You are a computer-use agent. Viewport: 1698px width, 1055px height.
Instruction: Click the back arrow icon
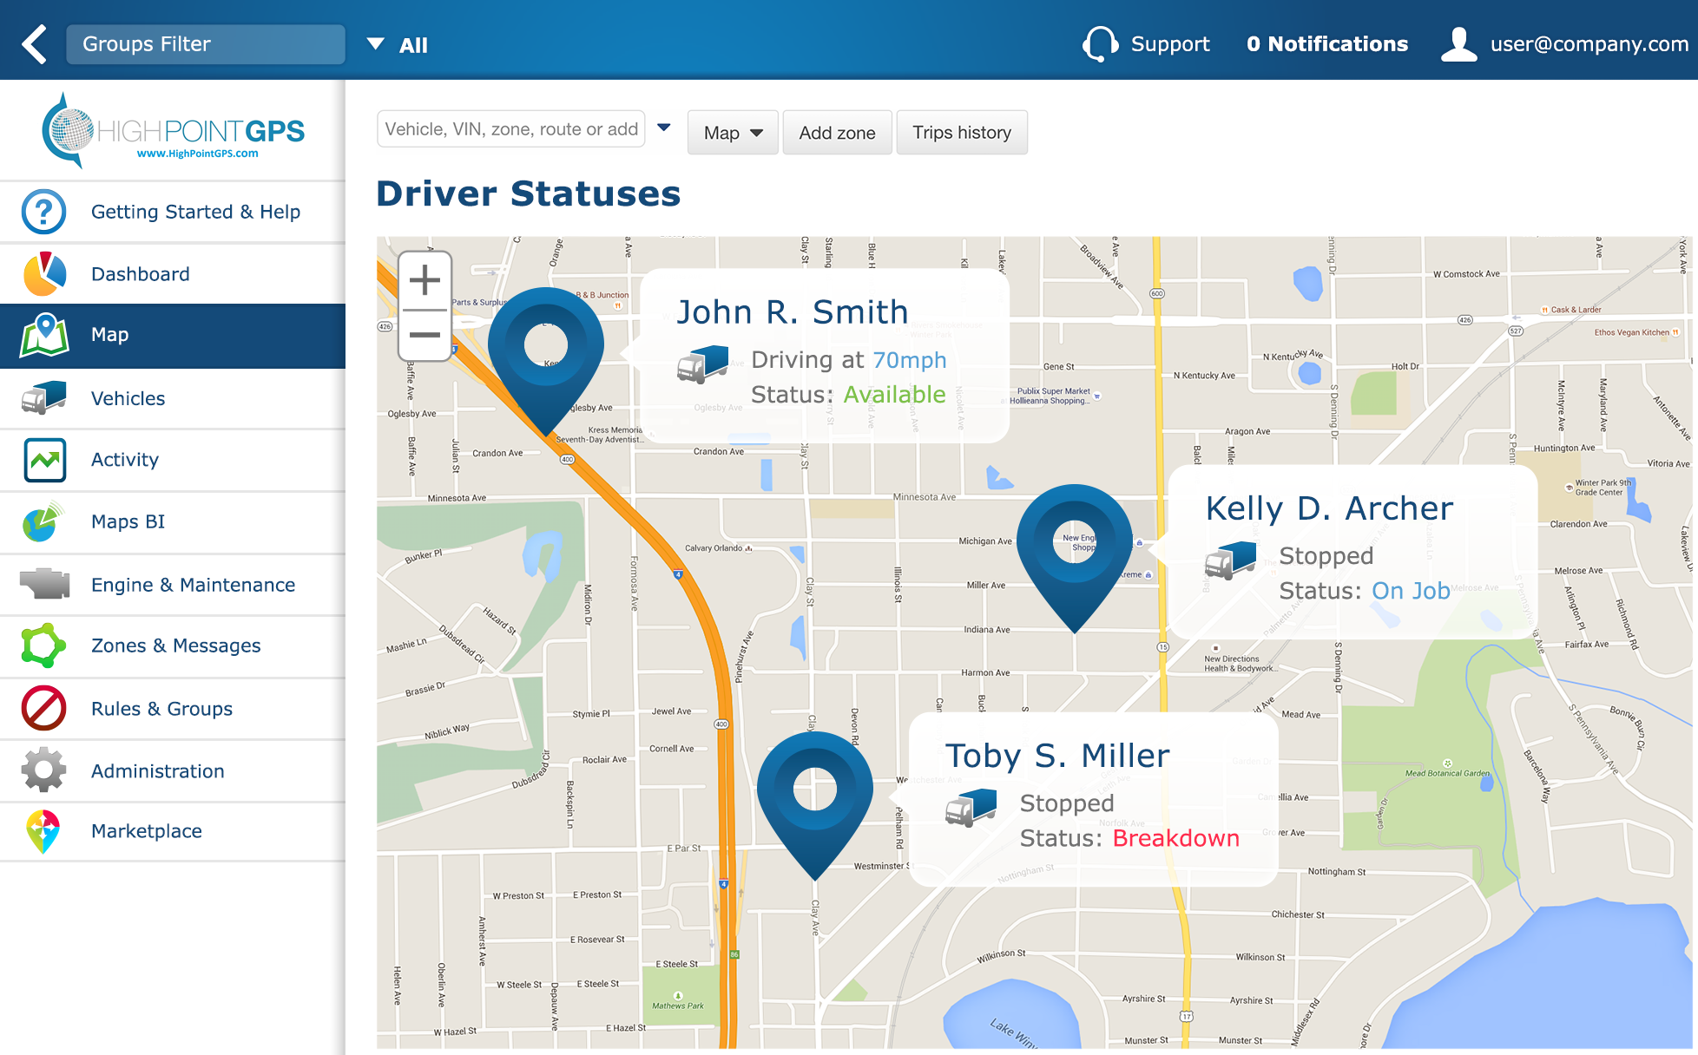point(35,44)
